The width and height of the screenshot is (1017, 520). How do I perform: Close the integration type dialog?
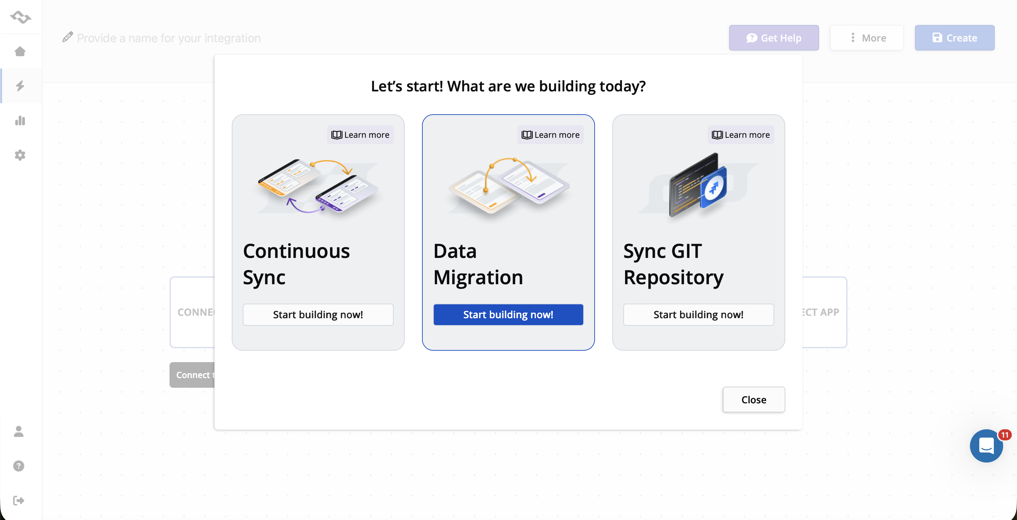[x=754, y=400]
